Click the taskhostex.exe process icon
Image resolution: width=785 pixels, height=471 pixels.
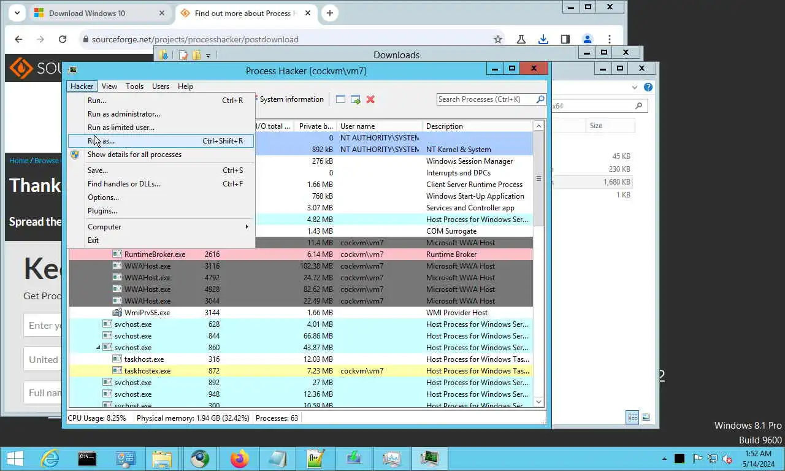click(x=117, y=370)
